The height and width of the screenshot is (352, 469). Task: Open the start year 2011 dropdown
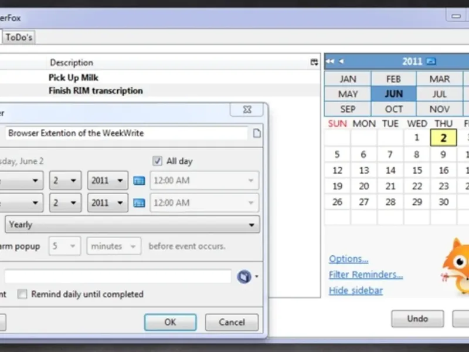coord(108,181)
